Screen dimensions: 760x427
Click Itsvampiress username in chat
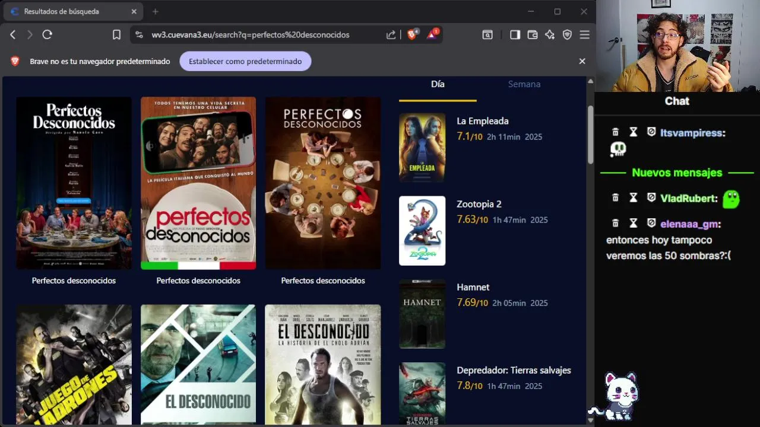[692, 133]
